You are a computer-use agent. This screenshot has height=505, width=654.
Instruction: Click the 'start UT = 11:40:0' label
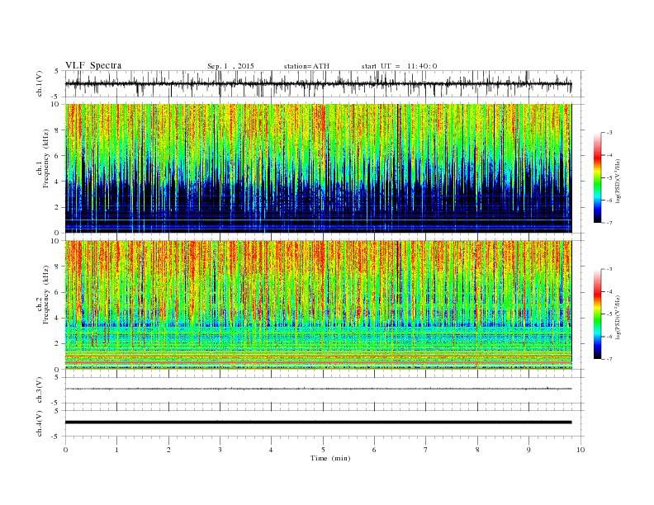point(399,66)
